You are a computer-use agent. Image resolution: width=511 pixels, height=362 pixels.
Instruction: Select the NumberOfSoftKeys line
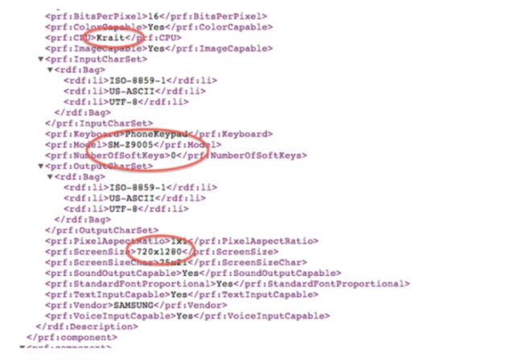tap(176, 155)
